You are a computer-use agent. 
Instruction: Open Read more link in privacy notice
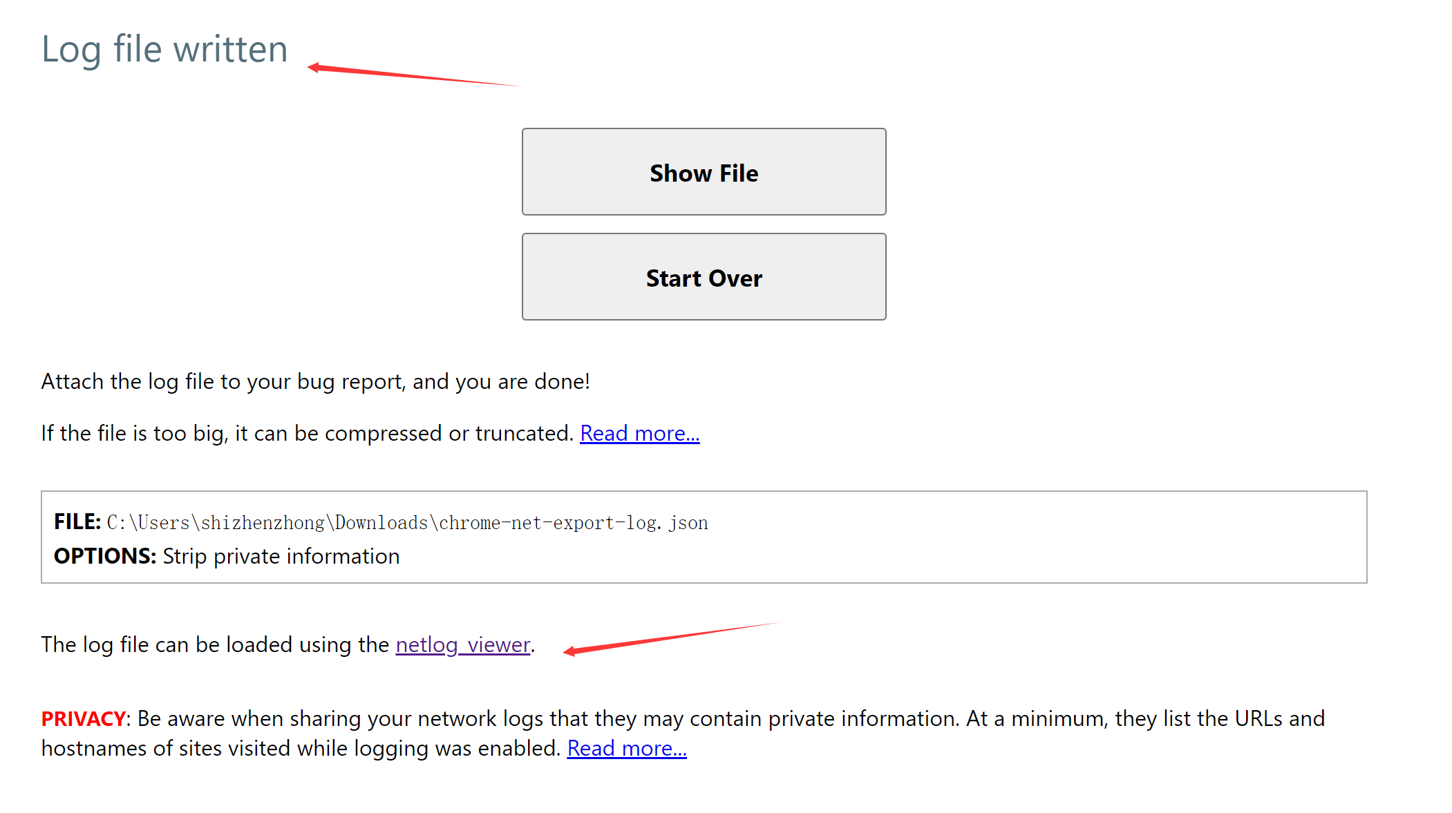pos(626,748)
